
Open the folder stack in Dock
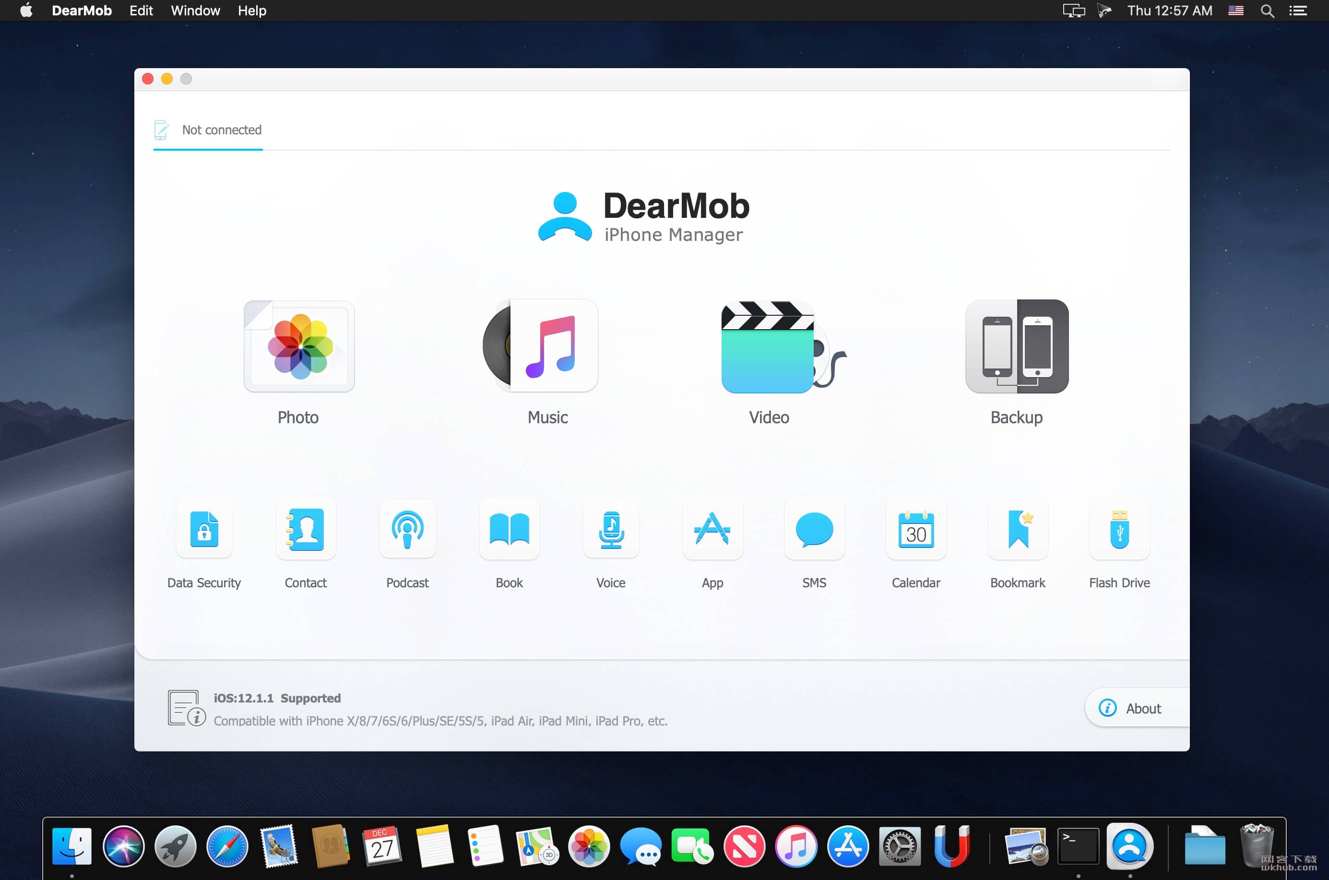(1204, 846)
